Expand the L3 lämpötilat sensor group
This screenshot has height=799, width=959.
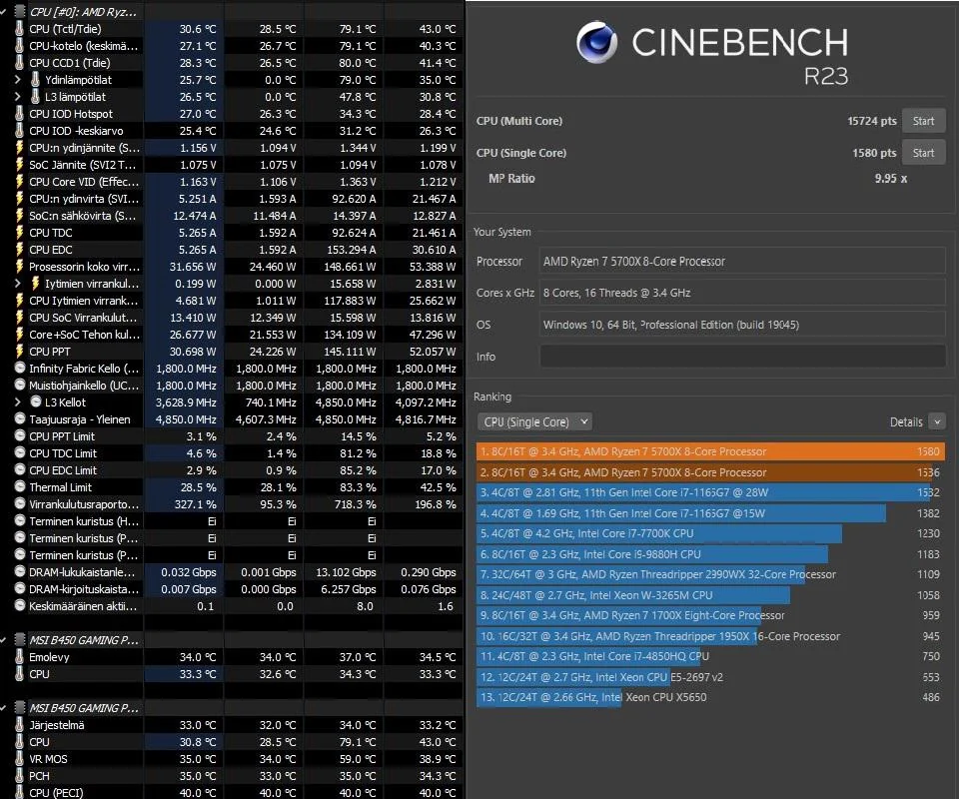tap(18, 97)
